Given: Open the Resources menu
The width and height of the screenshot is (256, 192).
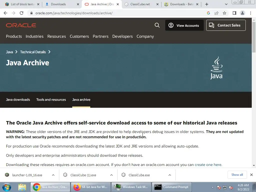Looking at the screenshot, I should pos(57,36).
